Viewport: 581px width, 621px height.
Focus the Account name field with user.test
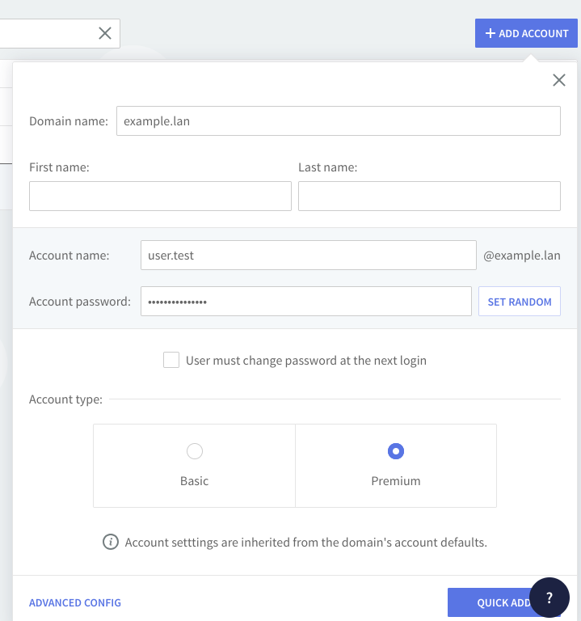click(308, 256)
